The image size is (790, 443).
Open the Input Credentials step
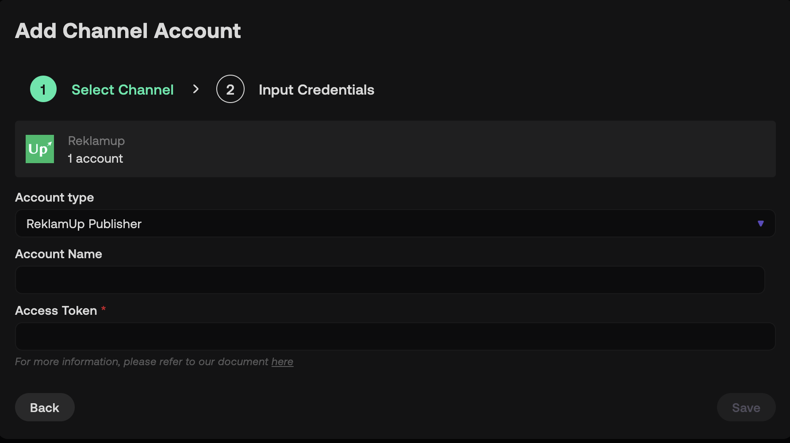[x=316, y=90]
